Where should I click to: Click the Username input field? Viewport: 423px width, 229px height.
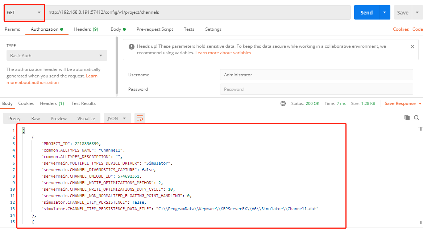coord(316,75)
